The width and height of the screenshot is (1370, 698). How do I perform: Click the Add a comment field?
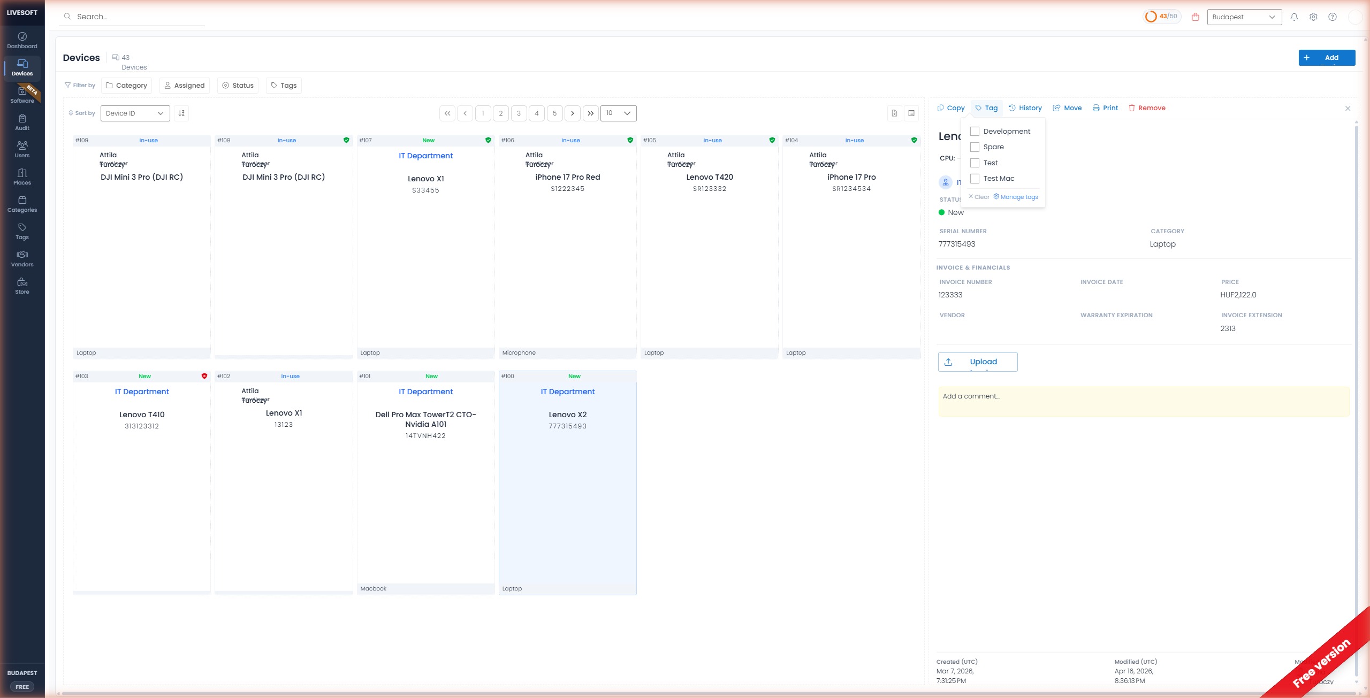tap(1144, 401)
